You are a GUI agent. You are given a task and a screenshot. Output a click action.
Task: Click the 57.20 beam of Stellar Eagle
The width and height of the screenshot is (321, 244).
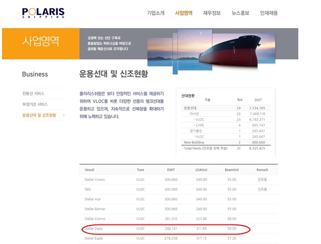click(x=232, y=238)
